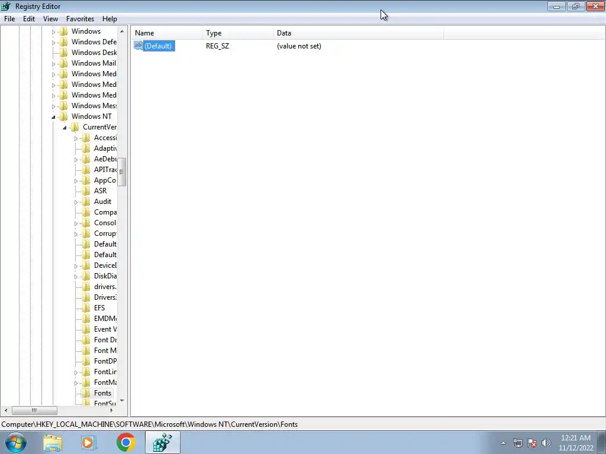Screen dimensions: 606x454
Task: Open Google Chrome from the taskbar
Action: 125,442
